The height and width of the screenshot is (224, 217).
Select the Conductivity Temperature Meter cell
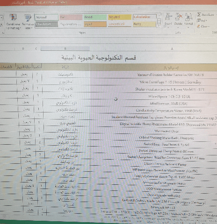(x=168, y=111)
